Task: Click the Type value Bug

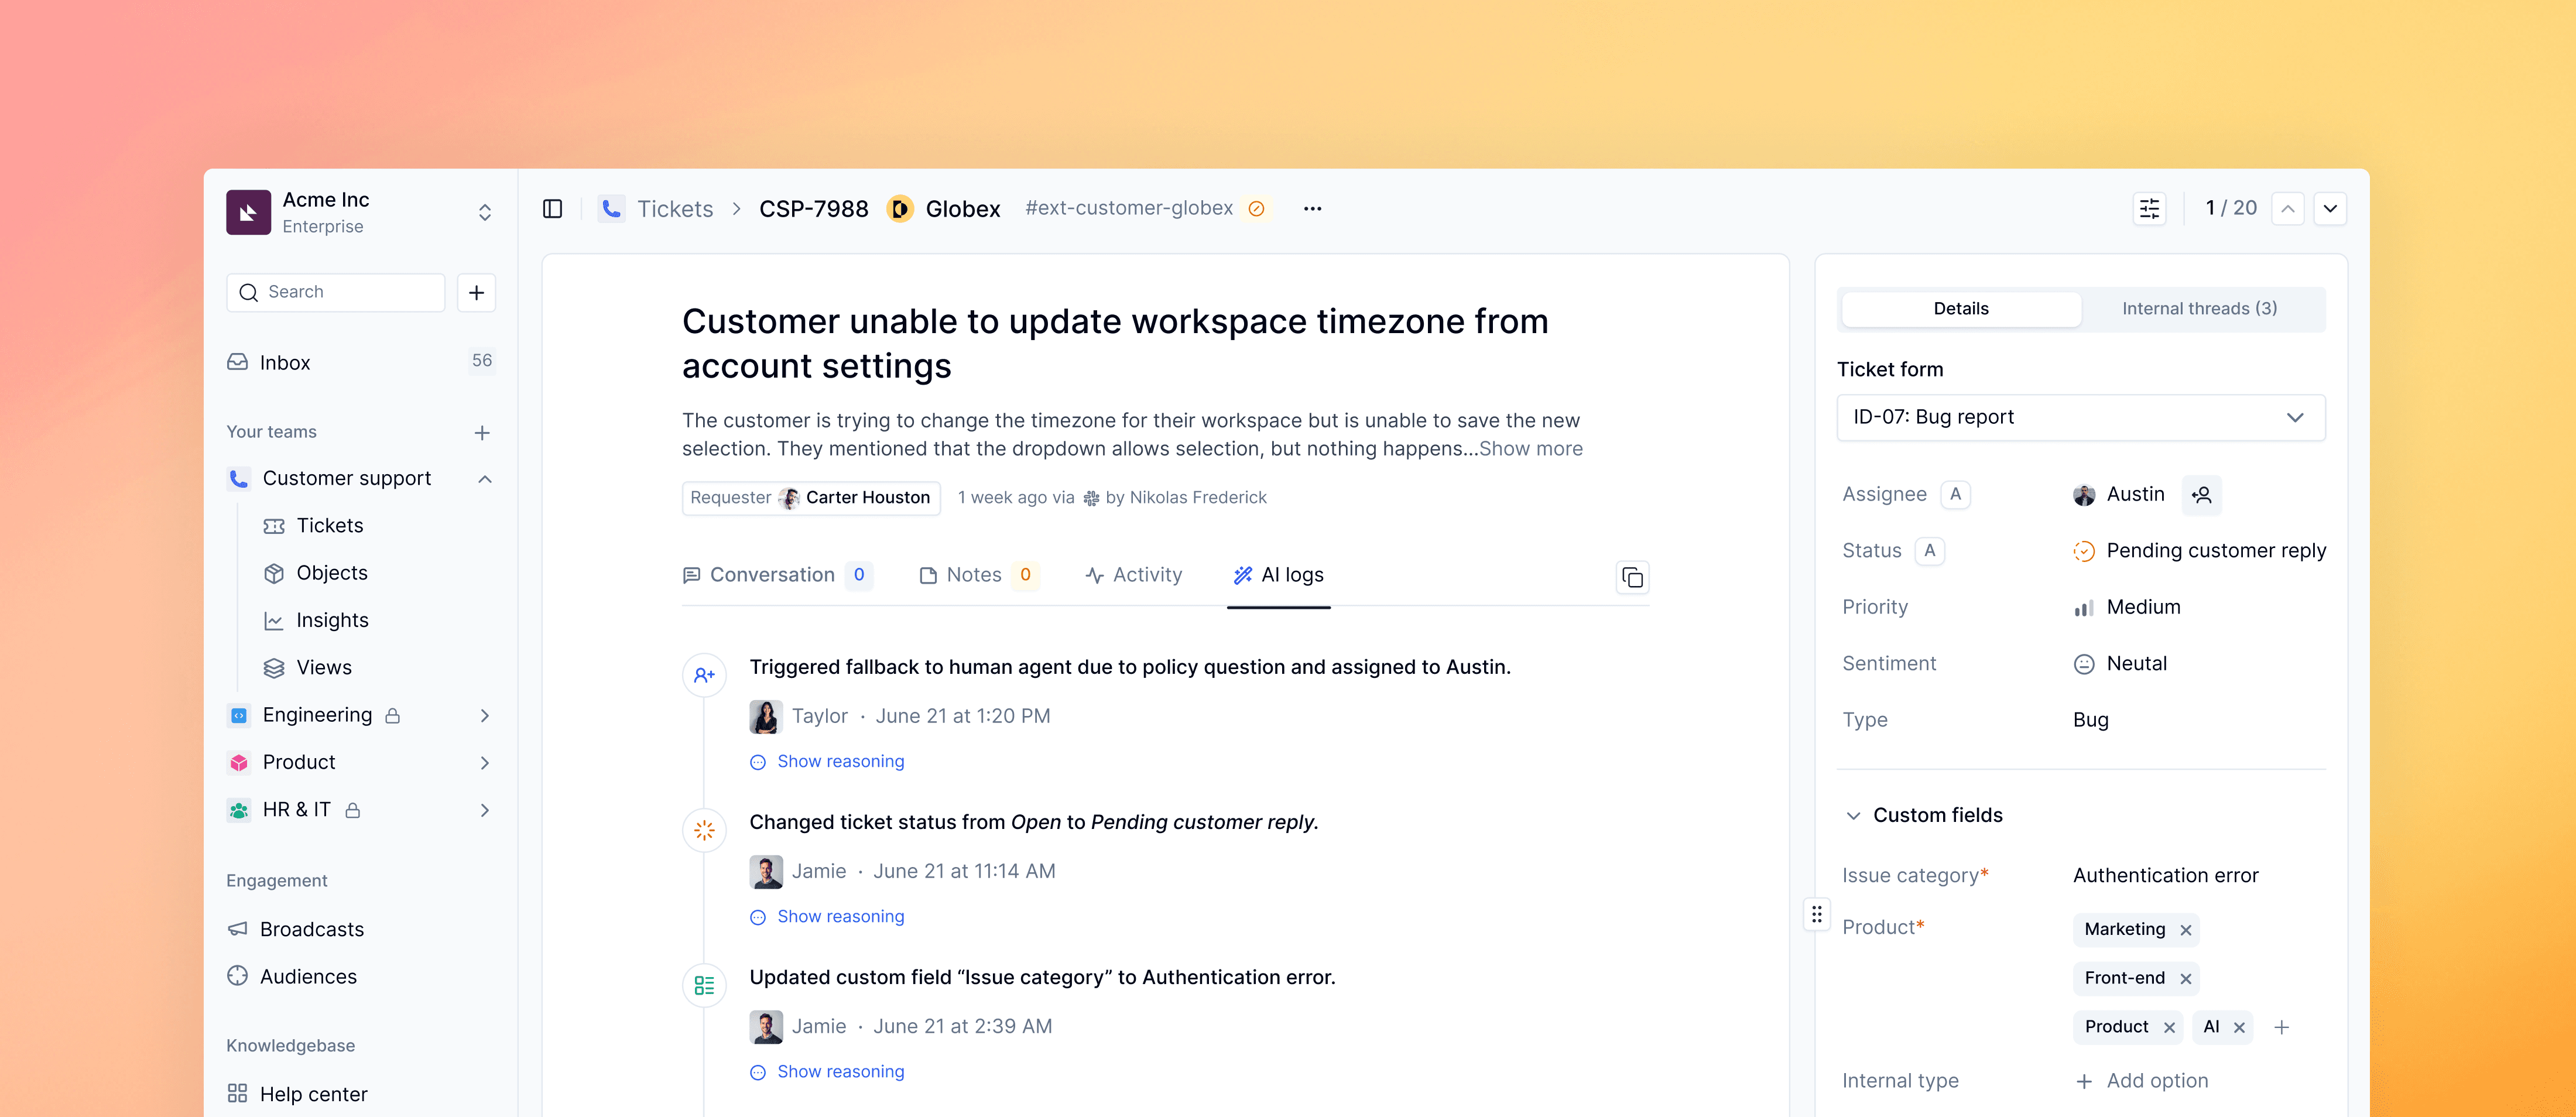Action: pos(2091,720)
